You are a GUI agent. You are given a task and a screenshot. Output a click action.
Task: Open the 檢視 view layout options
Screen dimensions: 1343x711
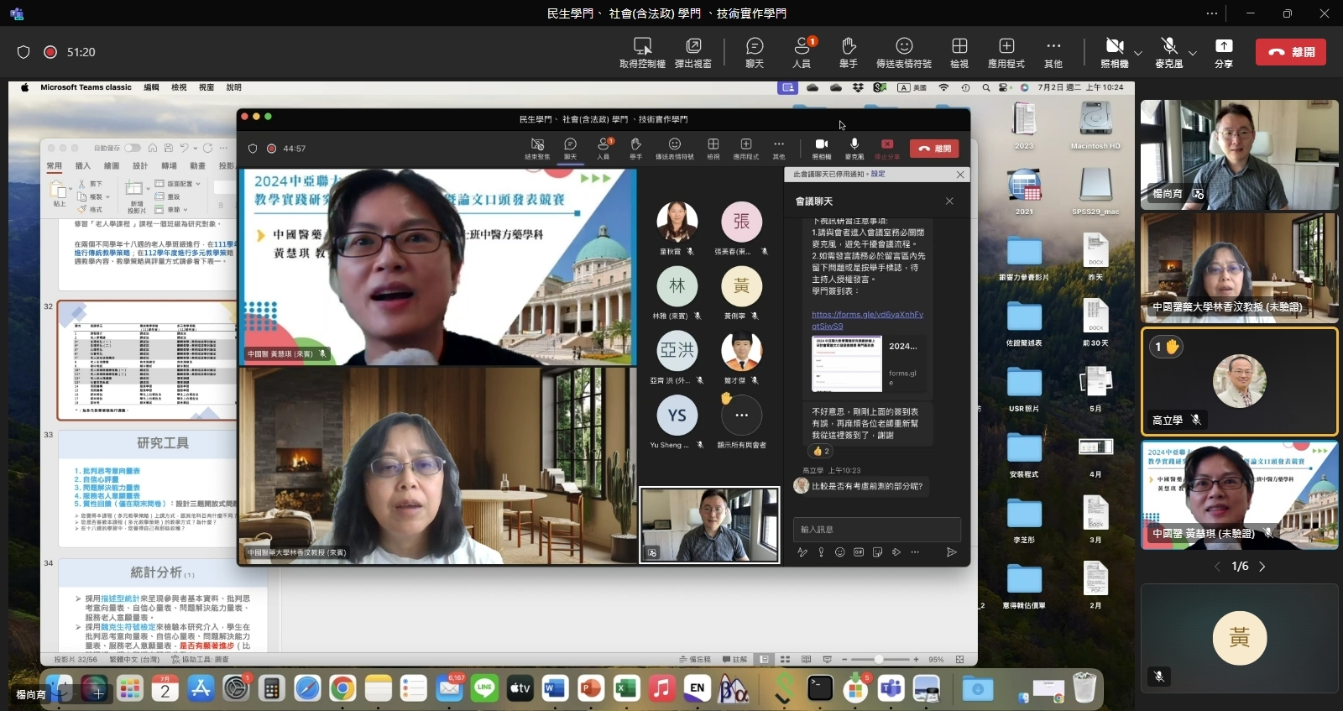959,52
